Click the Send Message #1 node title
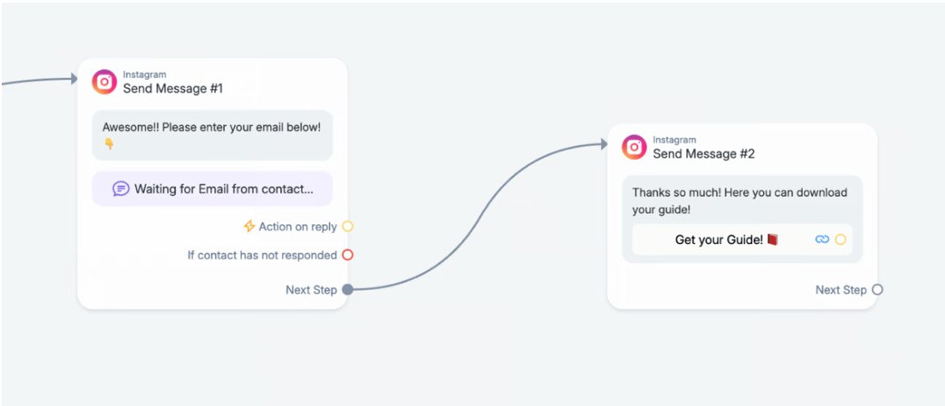Viewport: 945px width, 406px height. click(173, 88)
